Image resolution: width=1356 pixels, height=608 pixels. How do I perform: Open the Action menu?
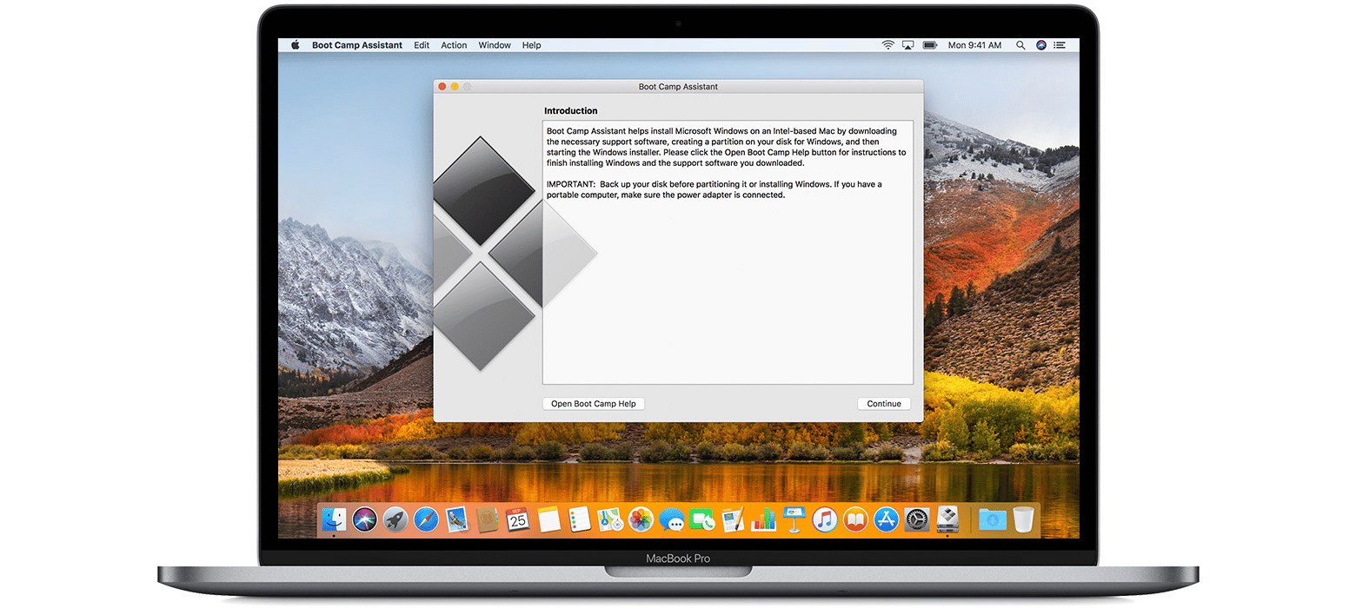[x=454, y=45]
